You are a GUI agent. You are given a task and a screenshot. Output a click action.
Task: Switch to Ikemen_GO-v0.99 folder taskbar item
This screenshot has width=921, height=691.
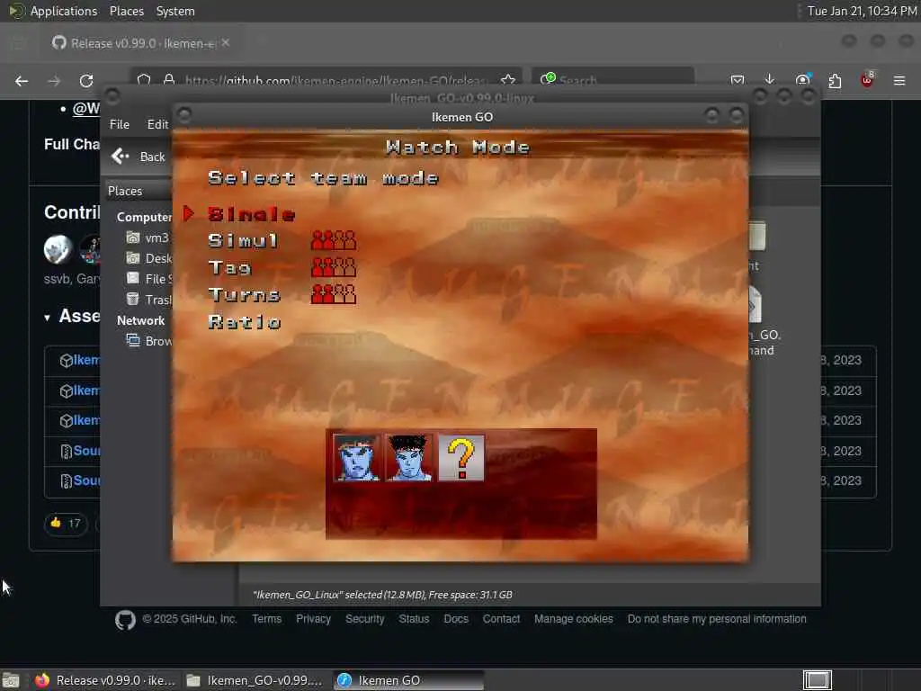(255, 680)
